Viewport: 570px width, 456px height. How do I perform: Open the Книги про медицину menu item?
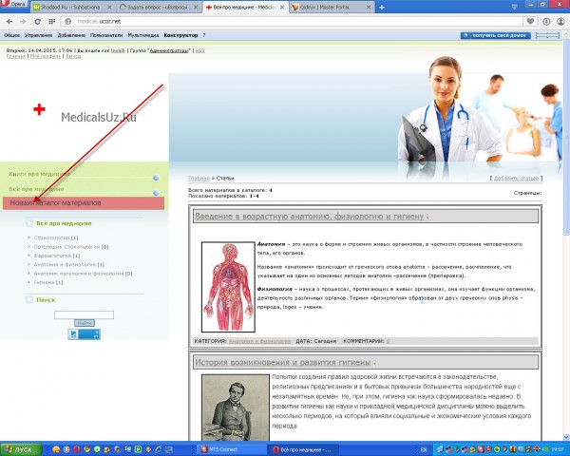39,174
